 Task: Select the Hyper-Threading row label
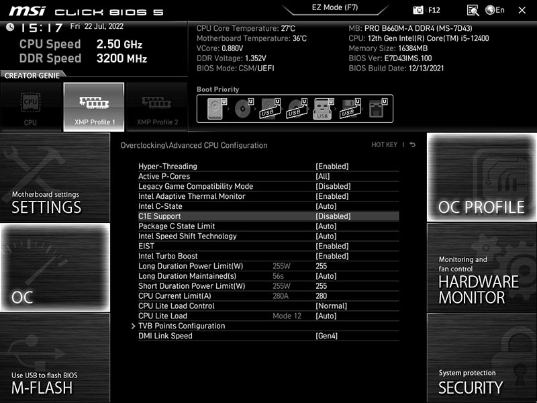click(168, 167)
